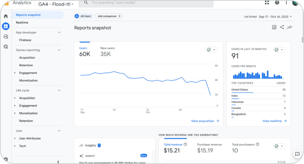Select Reports snapshot in sidebar
This screenshot has height=164, width=304.
[x=38, y=15]
